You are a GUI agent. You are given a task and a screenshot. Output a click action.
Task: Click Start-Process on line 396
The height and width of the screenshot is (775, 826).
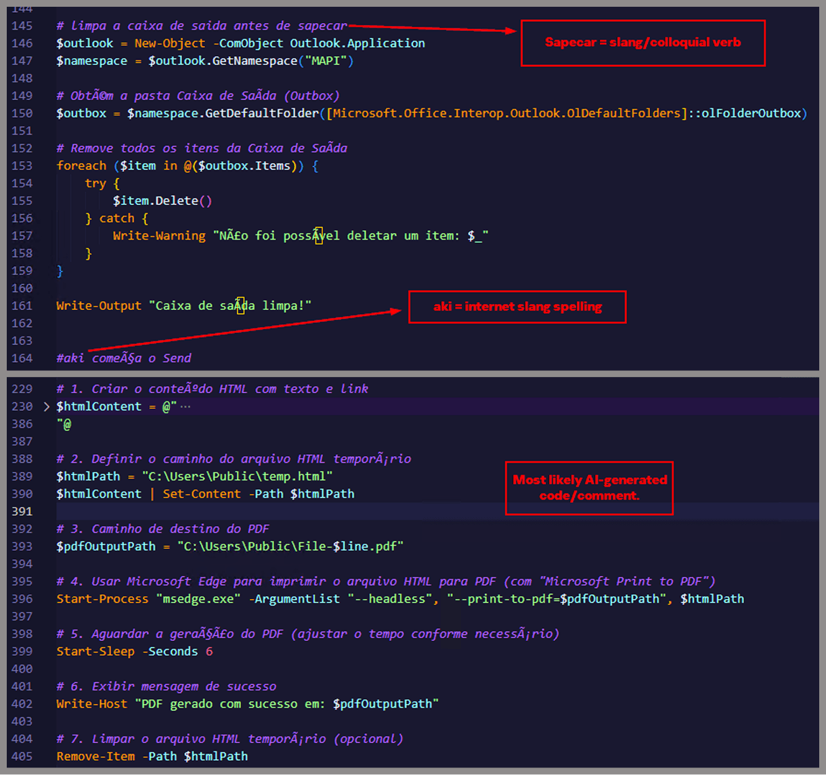click(102, 599)
